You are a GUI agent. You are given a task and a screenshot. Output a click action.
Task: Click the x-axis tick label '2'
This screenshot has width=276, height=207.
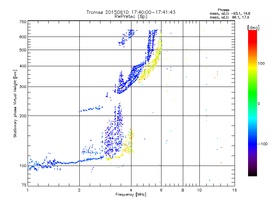79,190
